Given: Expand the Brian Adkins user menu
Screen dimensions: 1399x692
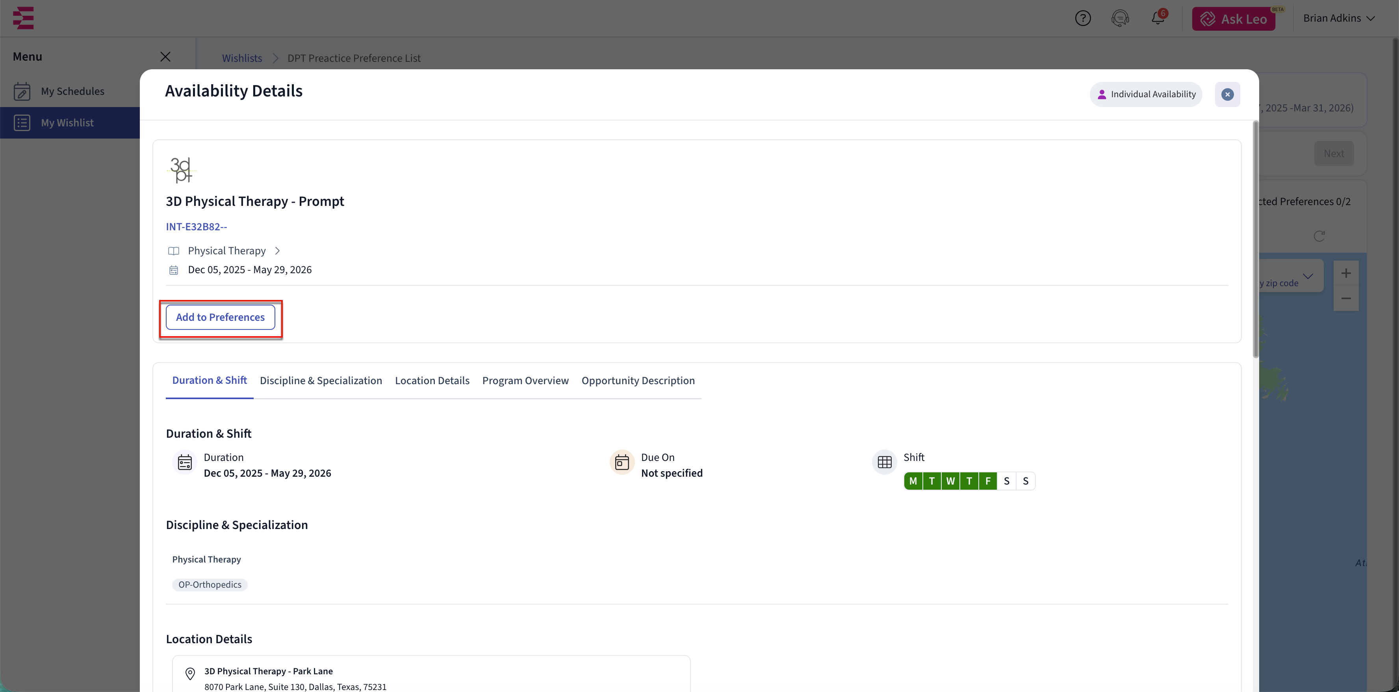Looking at the screenshot, I should 1339,19.
